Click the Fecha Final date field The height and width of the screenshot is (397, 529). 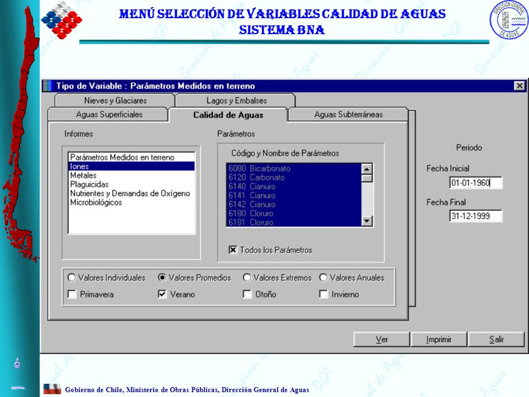(476, 216)
